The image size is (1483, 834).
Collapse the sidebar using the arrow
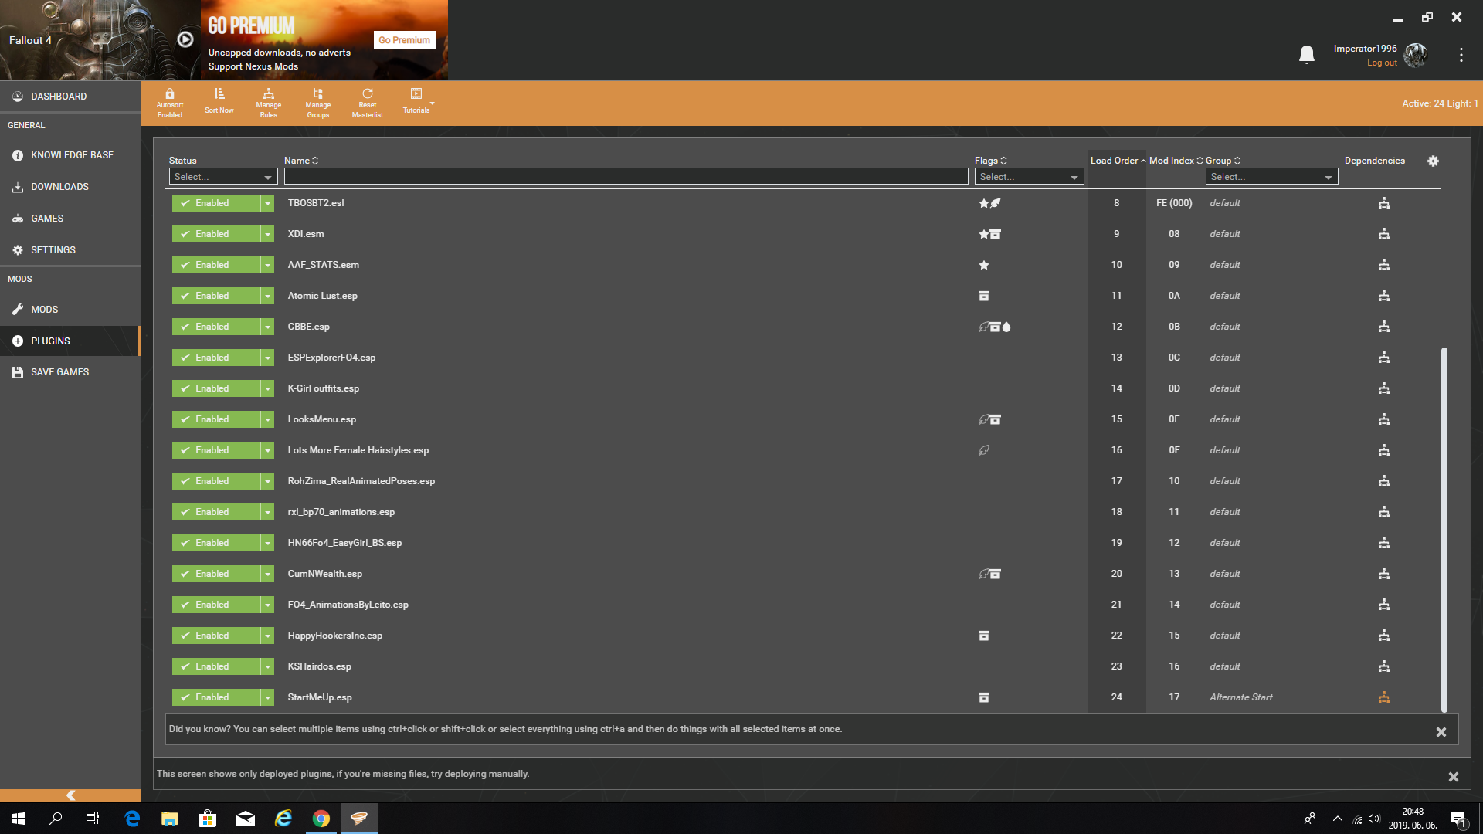[x=70, y=795]
